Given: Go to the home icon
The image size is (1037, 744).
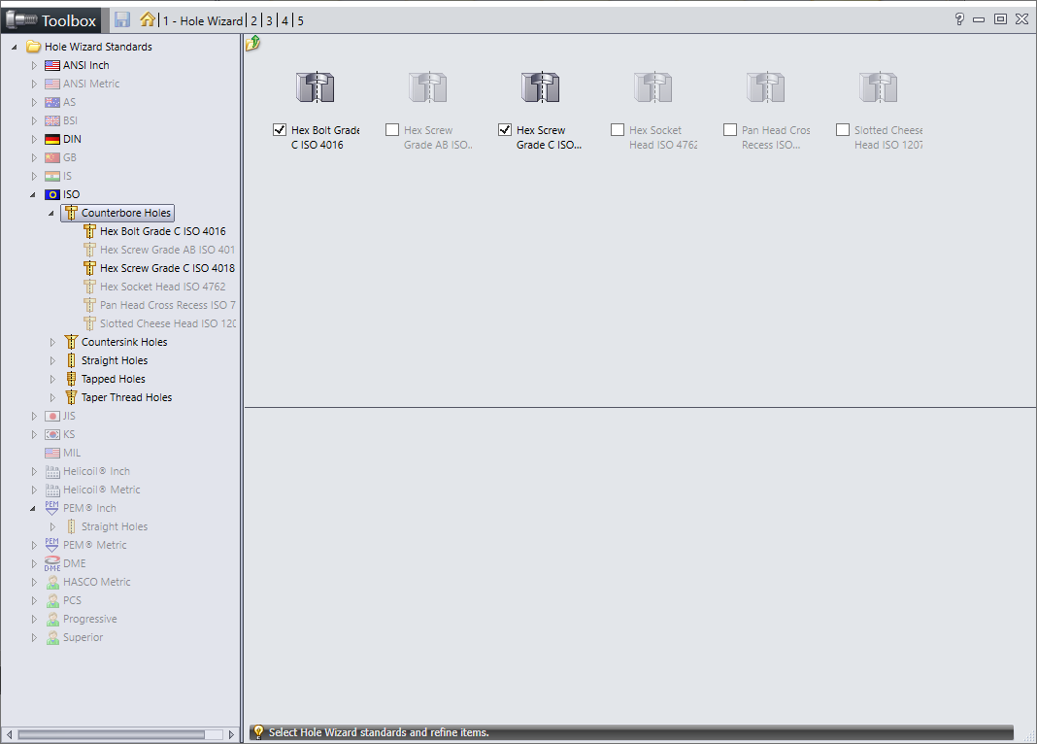Looking at the screenshot, I should pyautogui.click(x=148, y=19).
